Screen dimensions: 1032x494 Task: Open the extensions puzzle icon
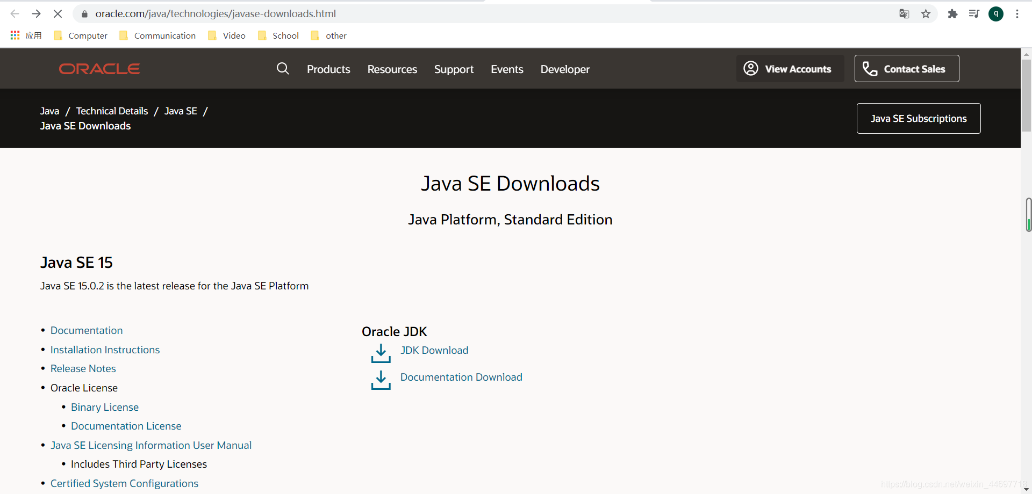coord(952,14)
